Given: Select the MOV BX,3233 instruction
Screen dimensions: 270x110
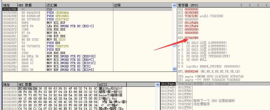Looking at the screenshot, I should tap(87, 39).
